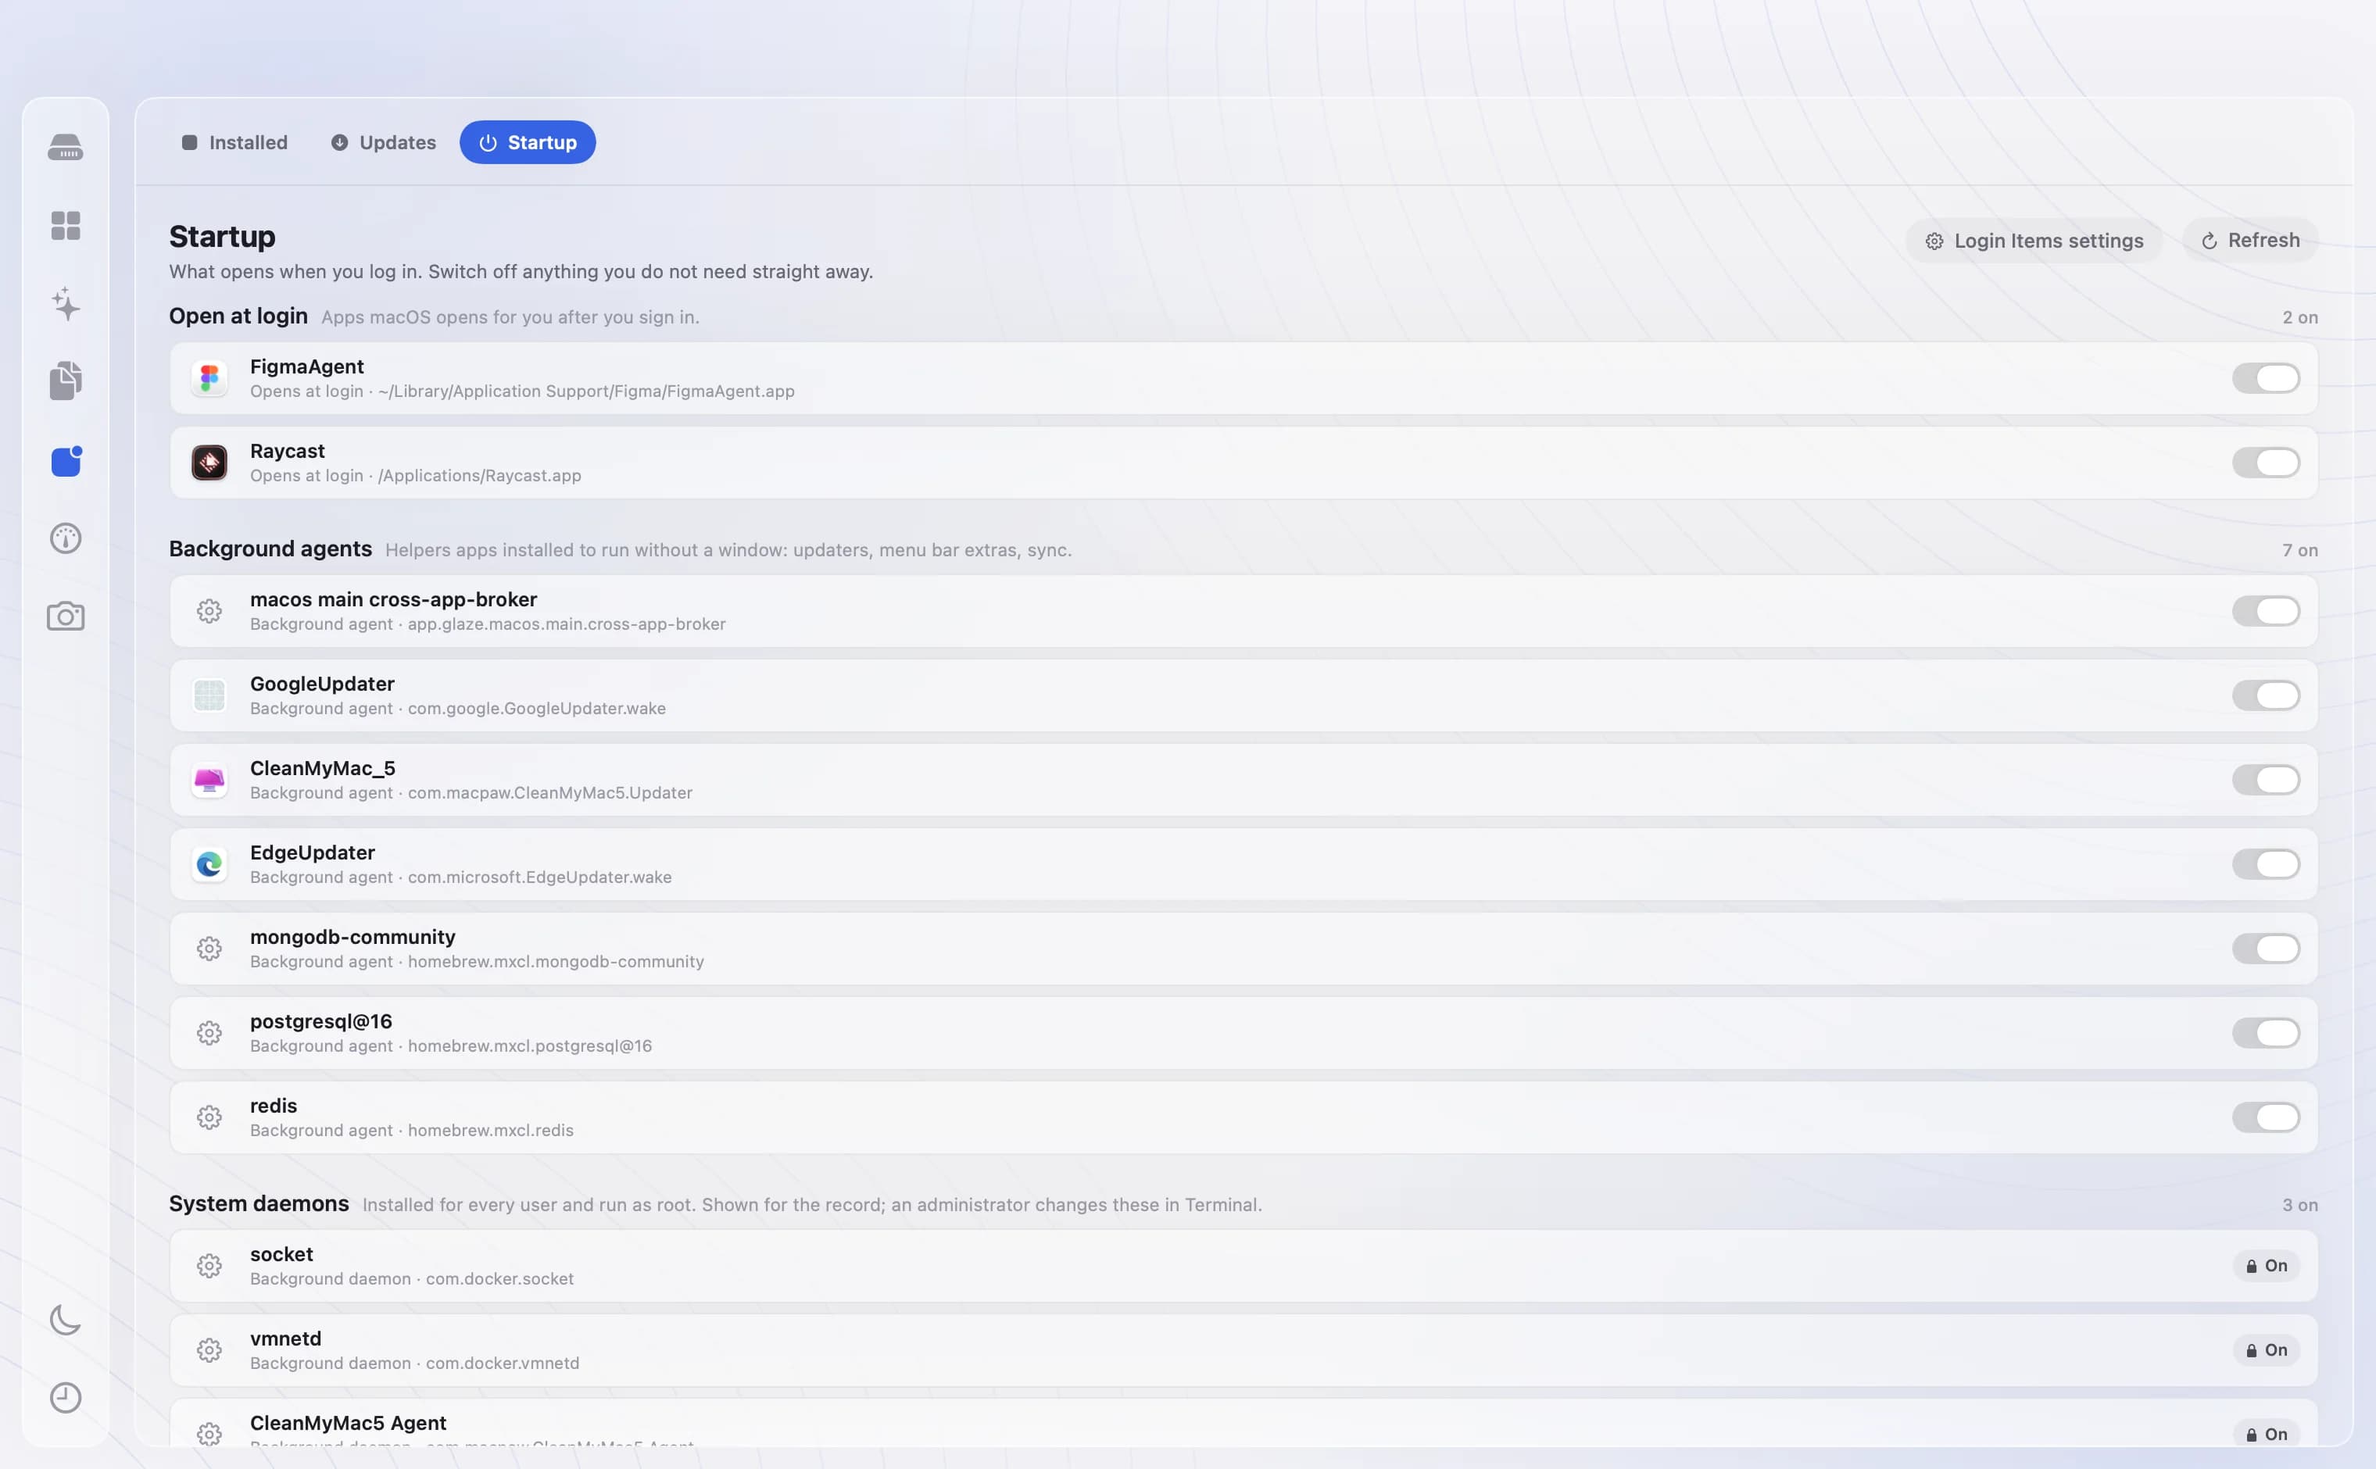Open the duplicate files sidebar icon
The height and width of the screenshot is (1469, 2376).
click(x=65, y=381)
